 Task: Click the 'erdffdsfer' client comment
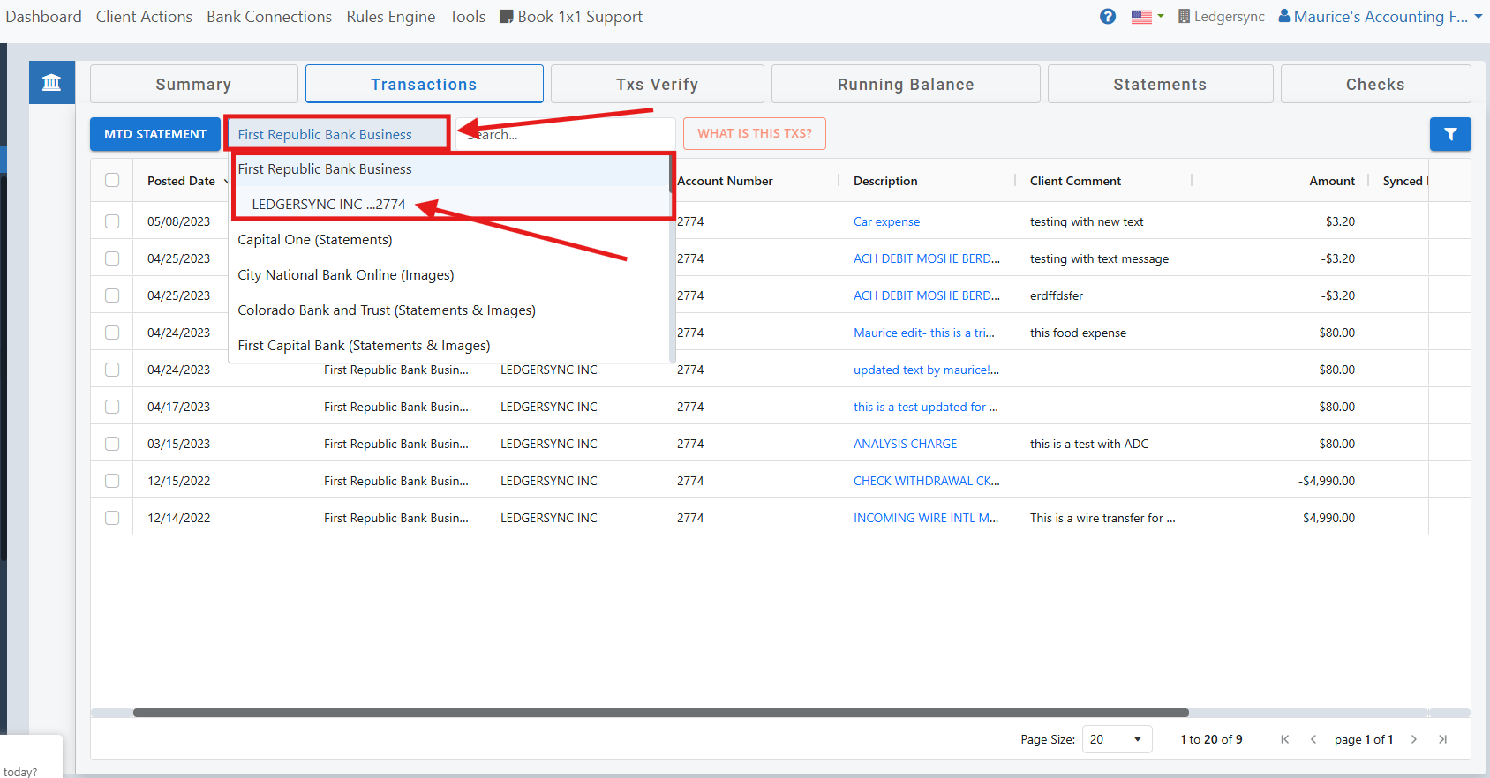tap(1057, 295)
